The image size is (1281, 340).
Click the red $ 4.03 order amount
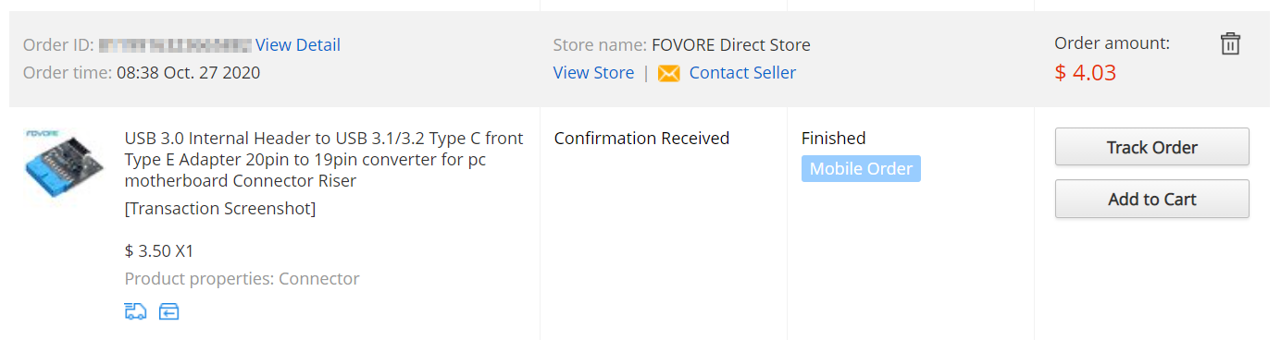point(1086,72)
